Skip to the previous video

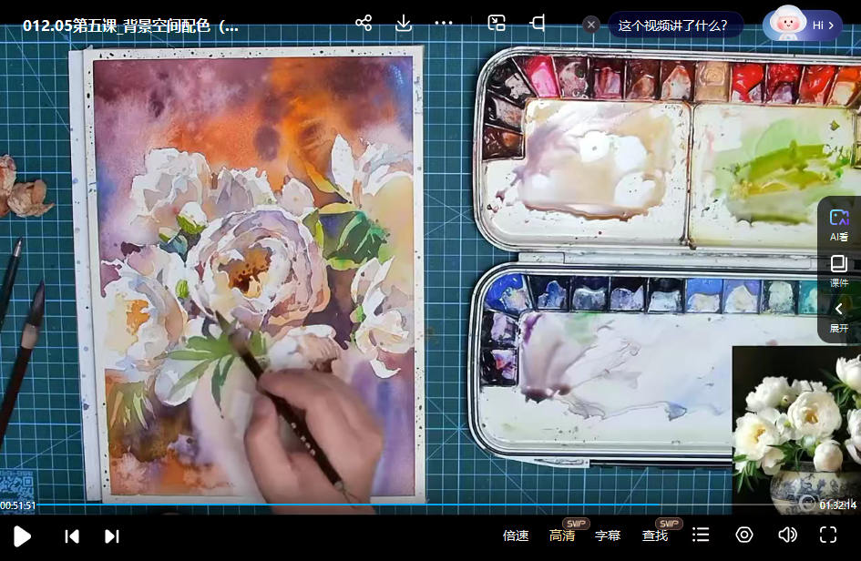pyautogui.click(x=72, y=535)
